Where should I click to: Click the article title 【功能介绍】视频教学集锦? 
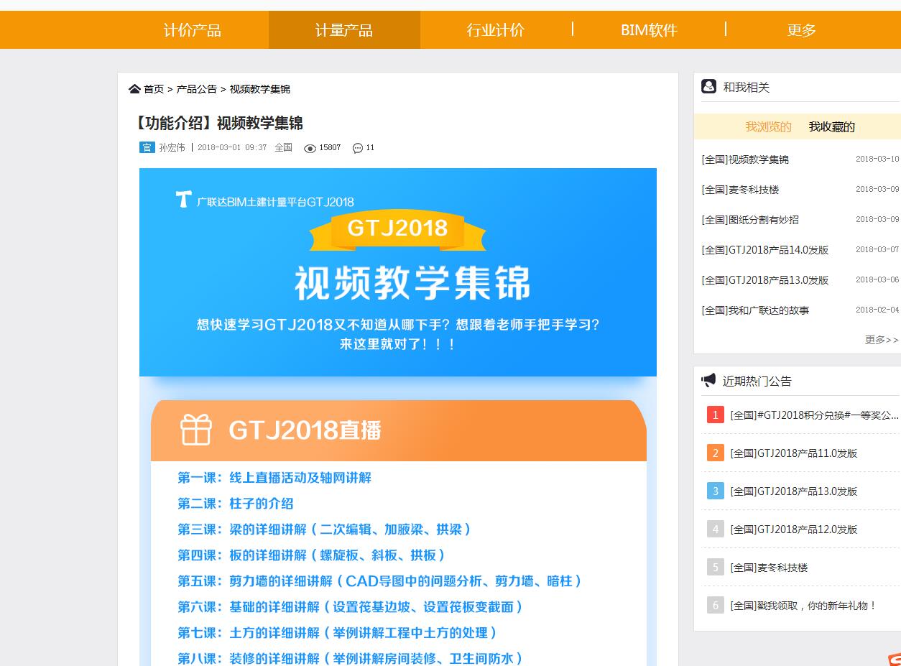point(218,123)
